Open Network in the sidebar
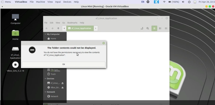 pyautogui.click(x=53, y=96)
